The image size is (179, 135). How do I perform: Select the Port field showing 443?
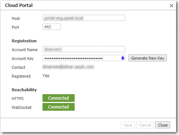pos(52,27)
